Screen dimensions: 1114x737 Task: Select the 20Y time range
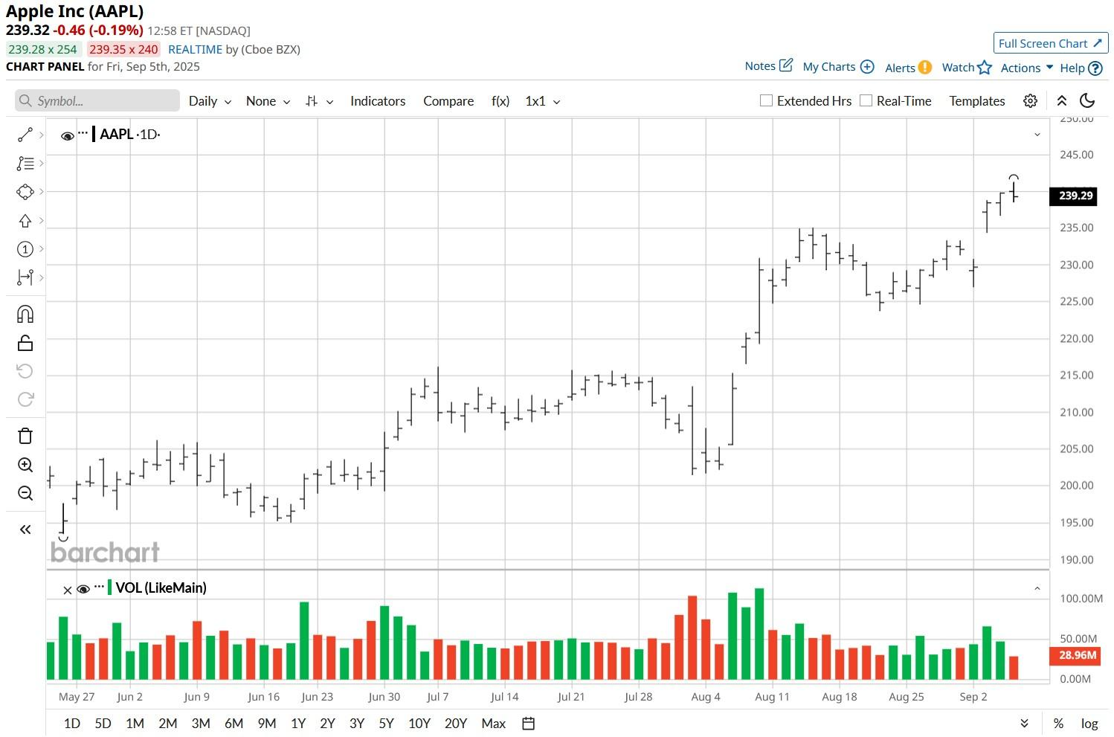(x=455, y=724)
